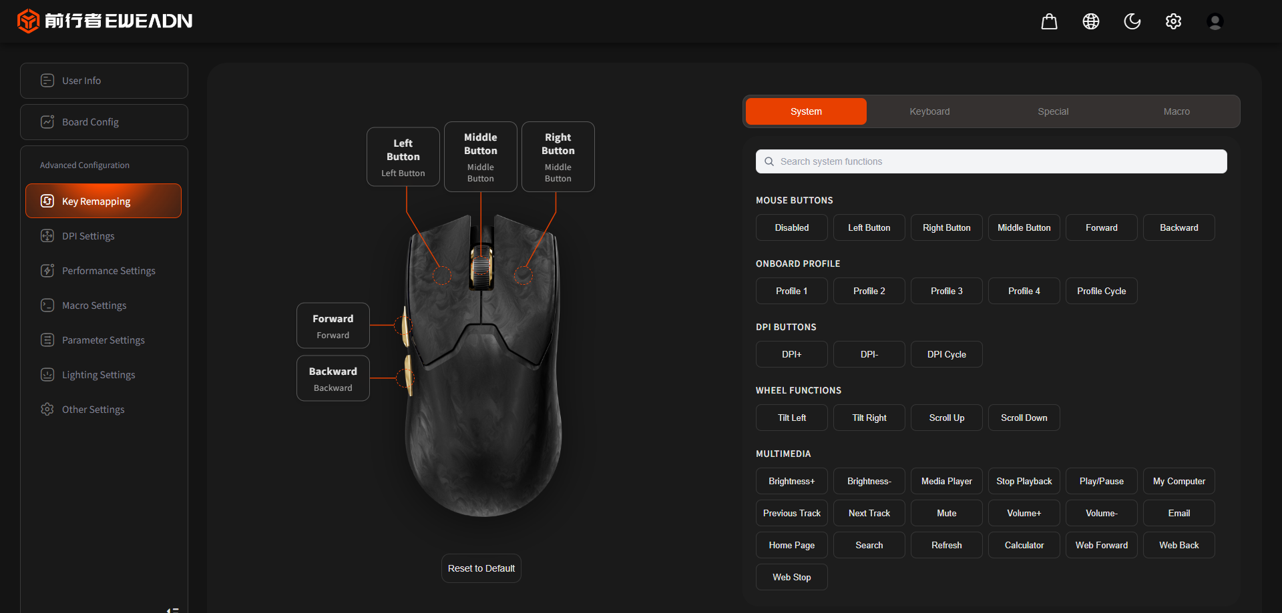Click the globe language icon
Image resolution: width=1282 pixels, height=613 pixels.
1090,21
